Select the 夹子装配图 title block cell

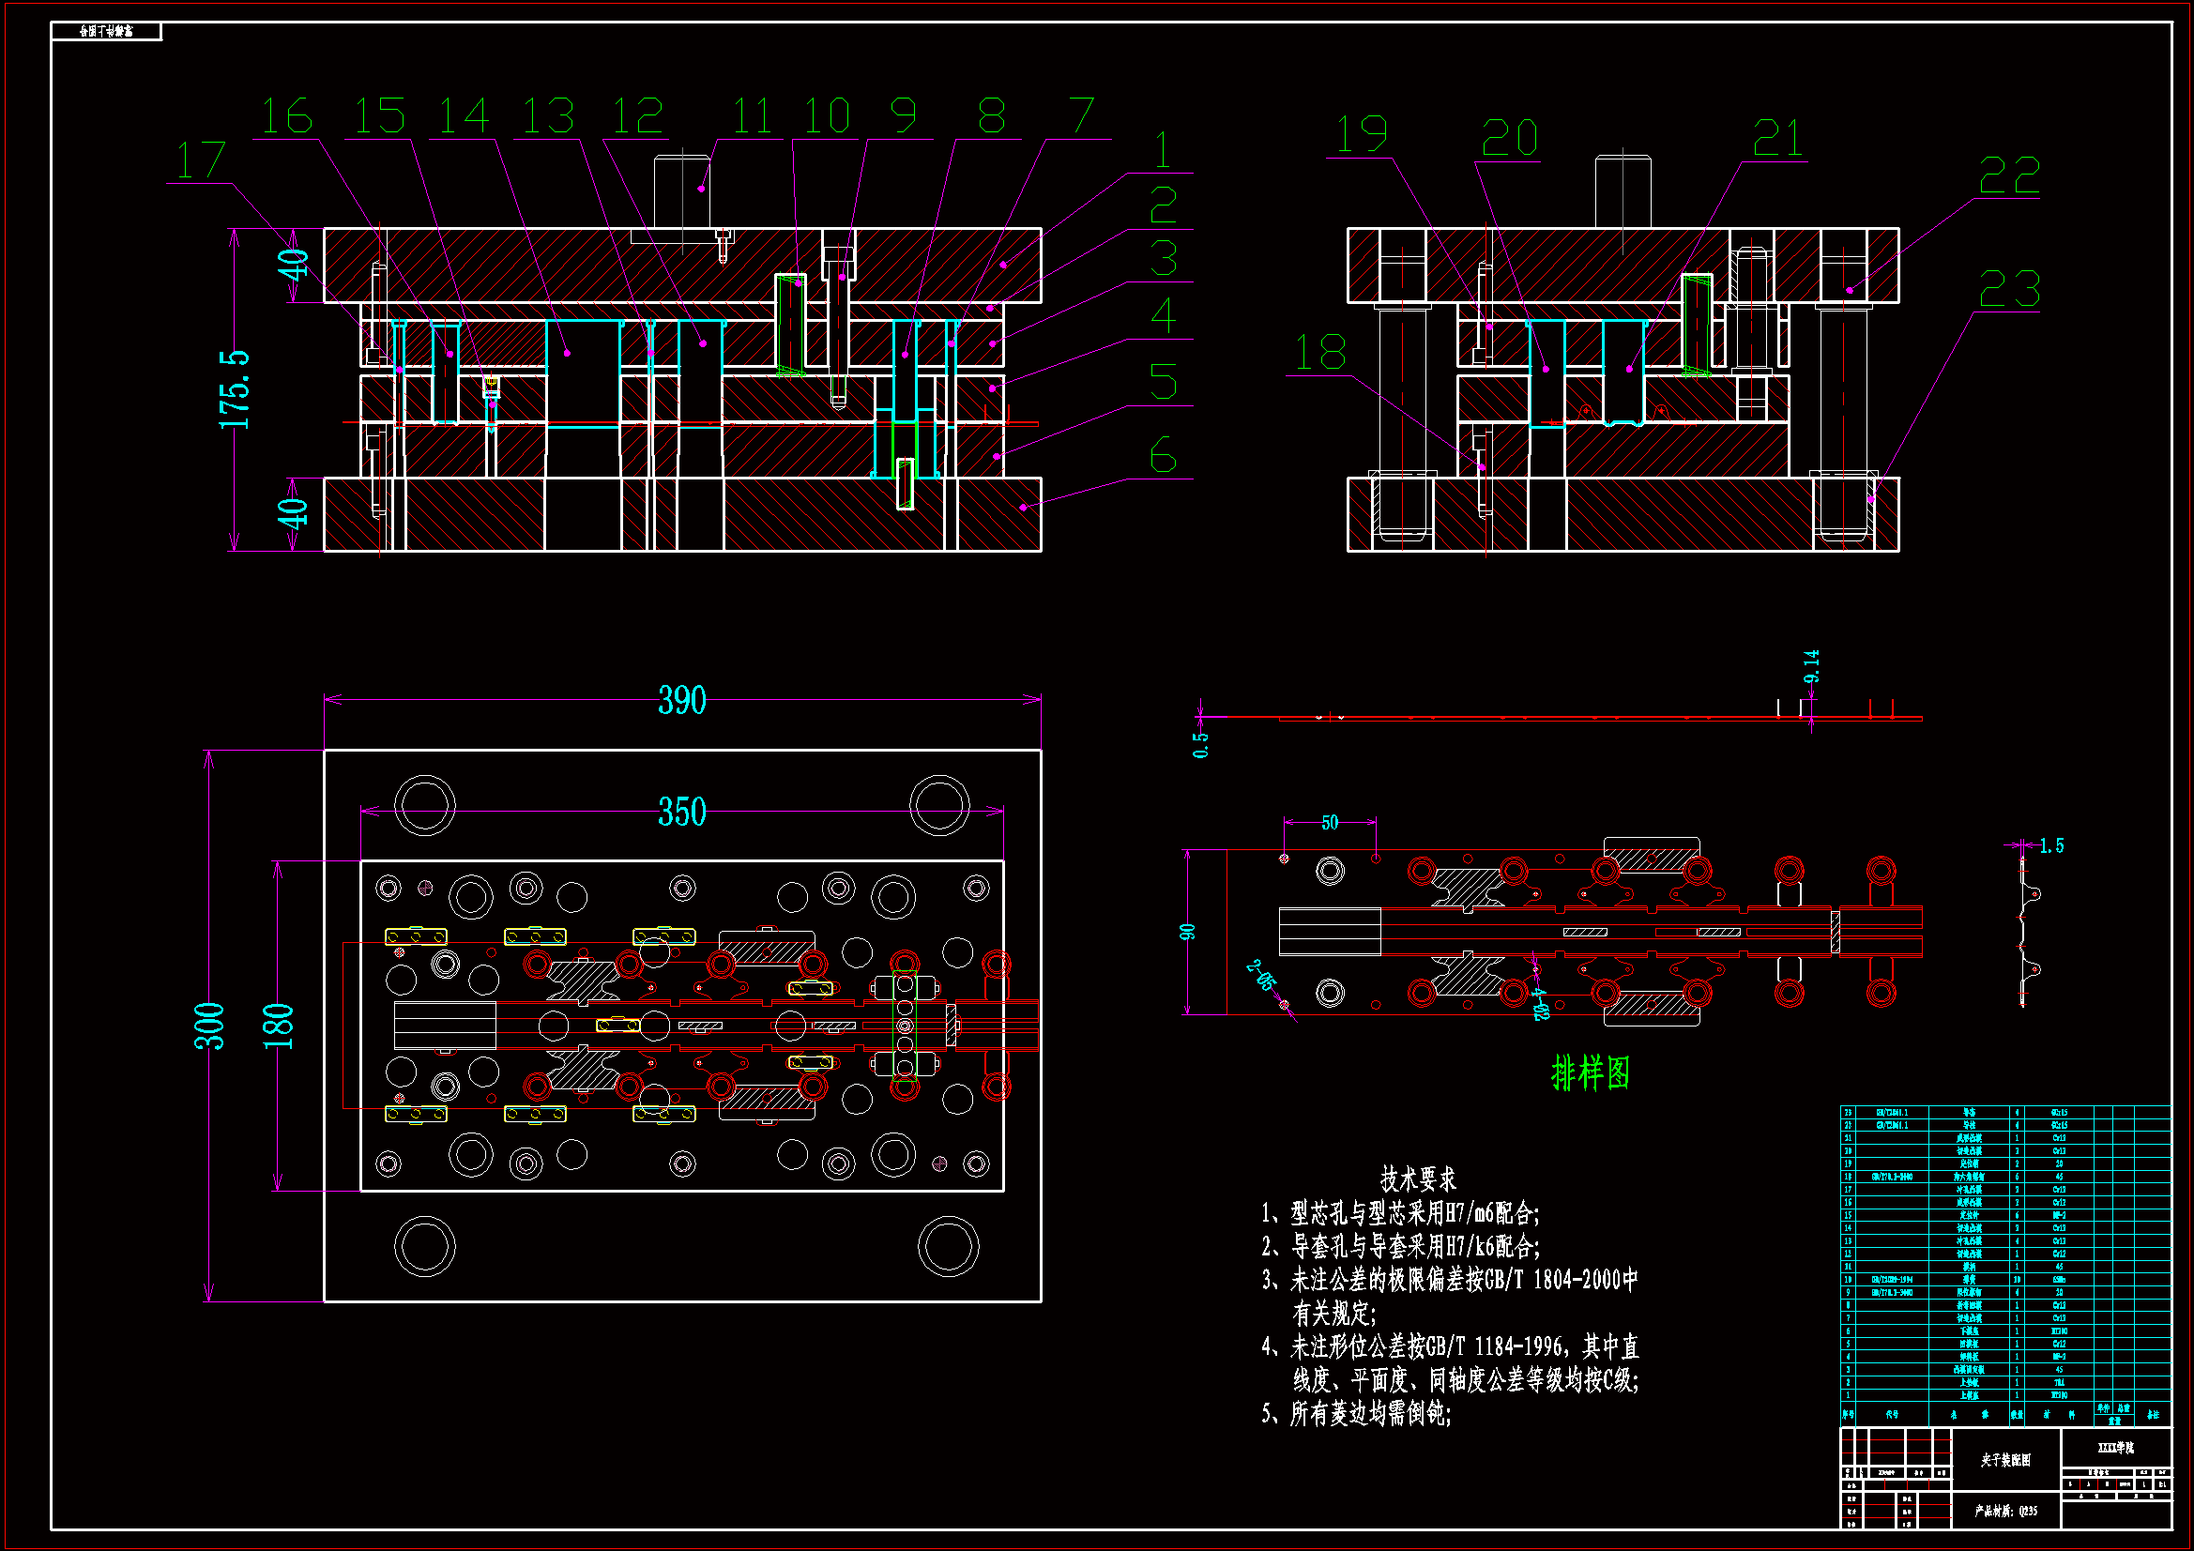tap(2004, 1460)
